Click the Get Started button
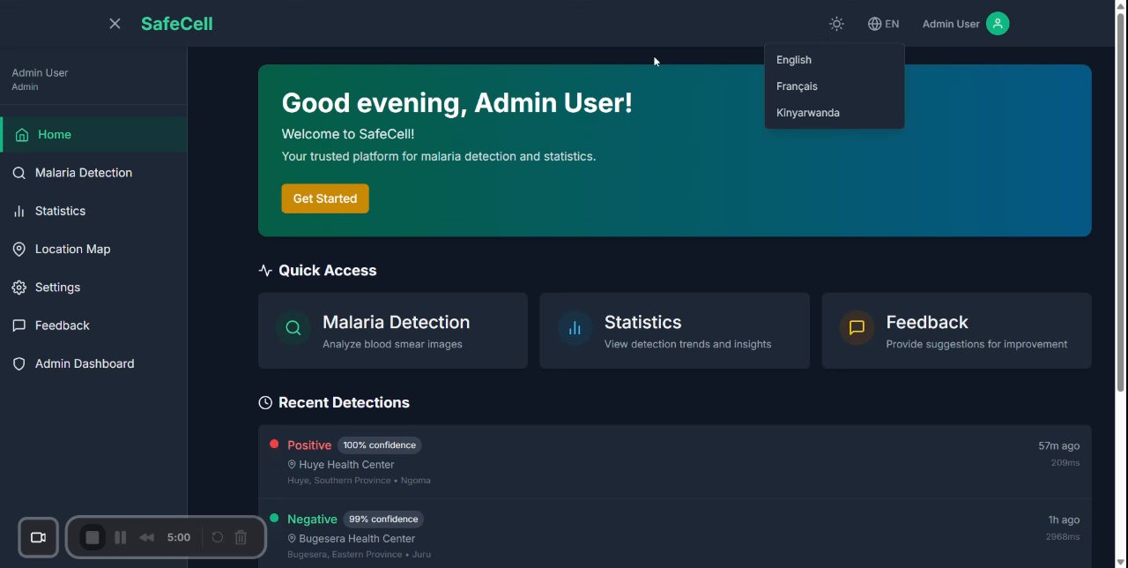Image resolution: width=1128 pixels, height=568 pixels. point(325,198)
